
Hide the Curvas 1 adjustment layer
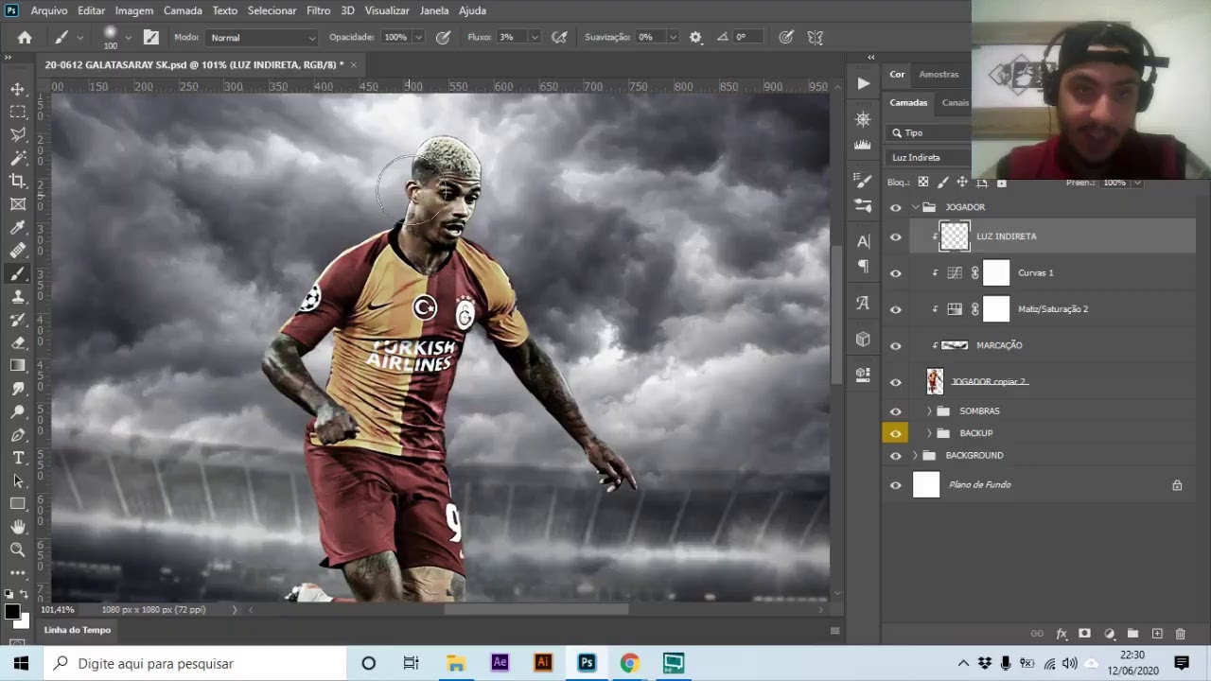click(x=895, y=273)
